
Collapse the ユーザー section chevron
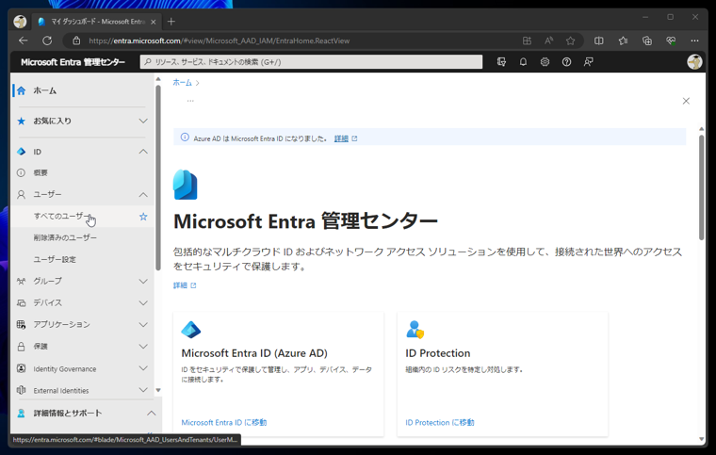[143, 194]
